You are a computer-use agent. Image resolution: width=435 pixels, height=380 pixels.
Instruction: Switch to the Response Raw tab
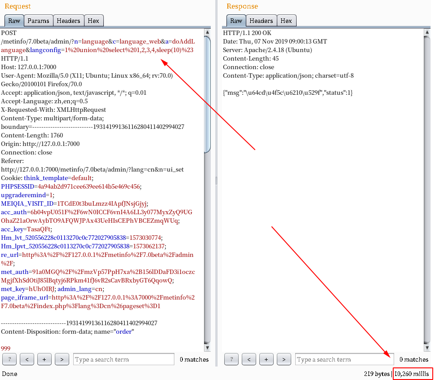tap(236, 21)
